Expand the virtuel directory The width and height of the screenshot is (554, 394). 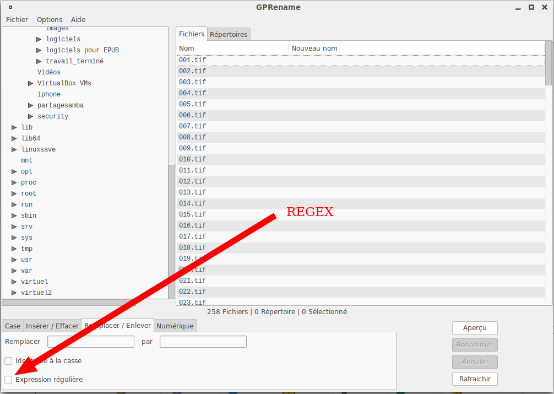coord(14,282)
